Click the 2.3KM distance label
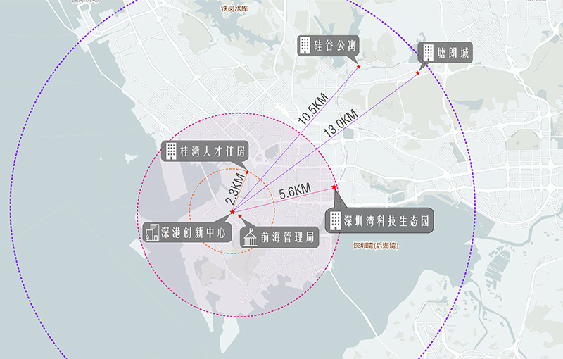 (239, 187)
